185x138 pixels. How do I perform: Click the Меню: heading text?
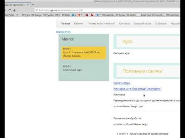tap(68, 39)
